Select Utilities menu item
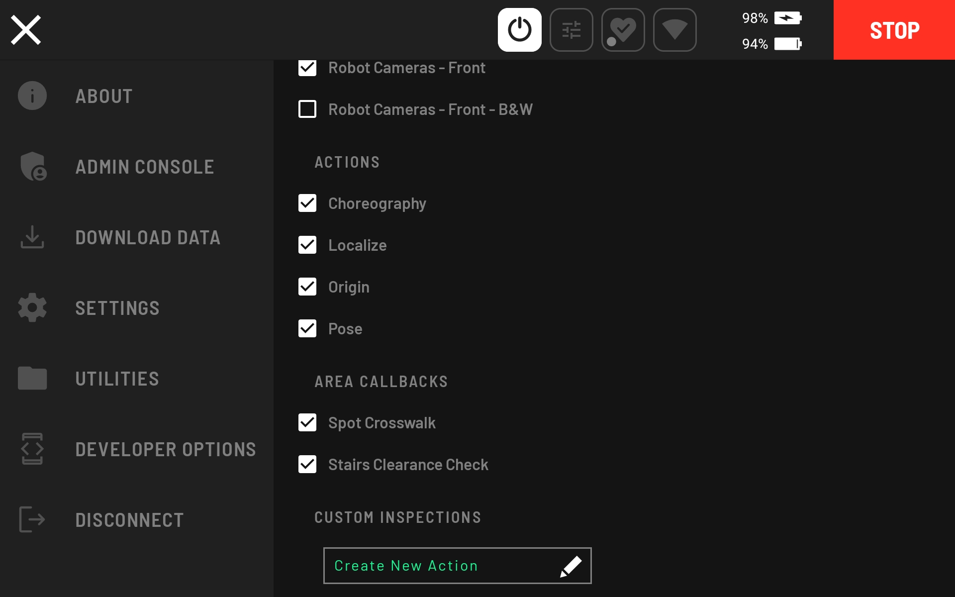 (117, 378)
